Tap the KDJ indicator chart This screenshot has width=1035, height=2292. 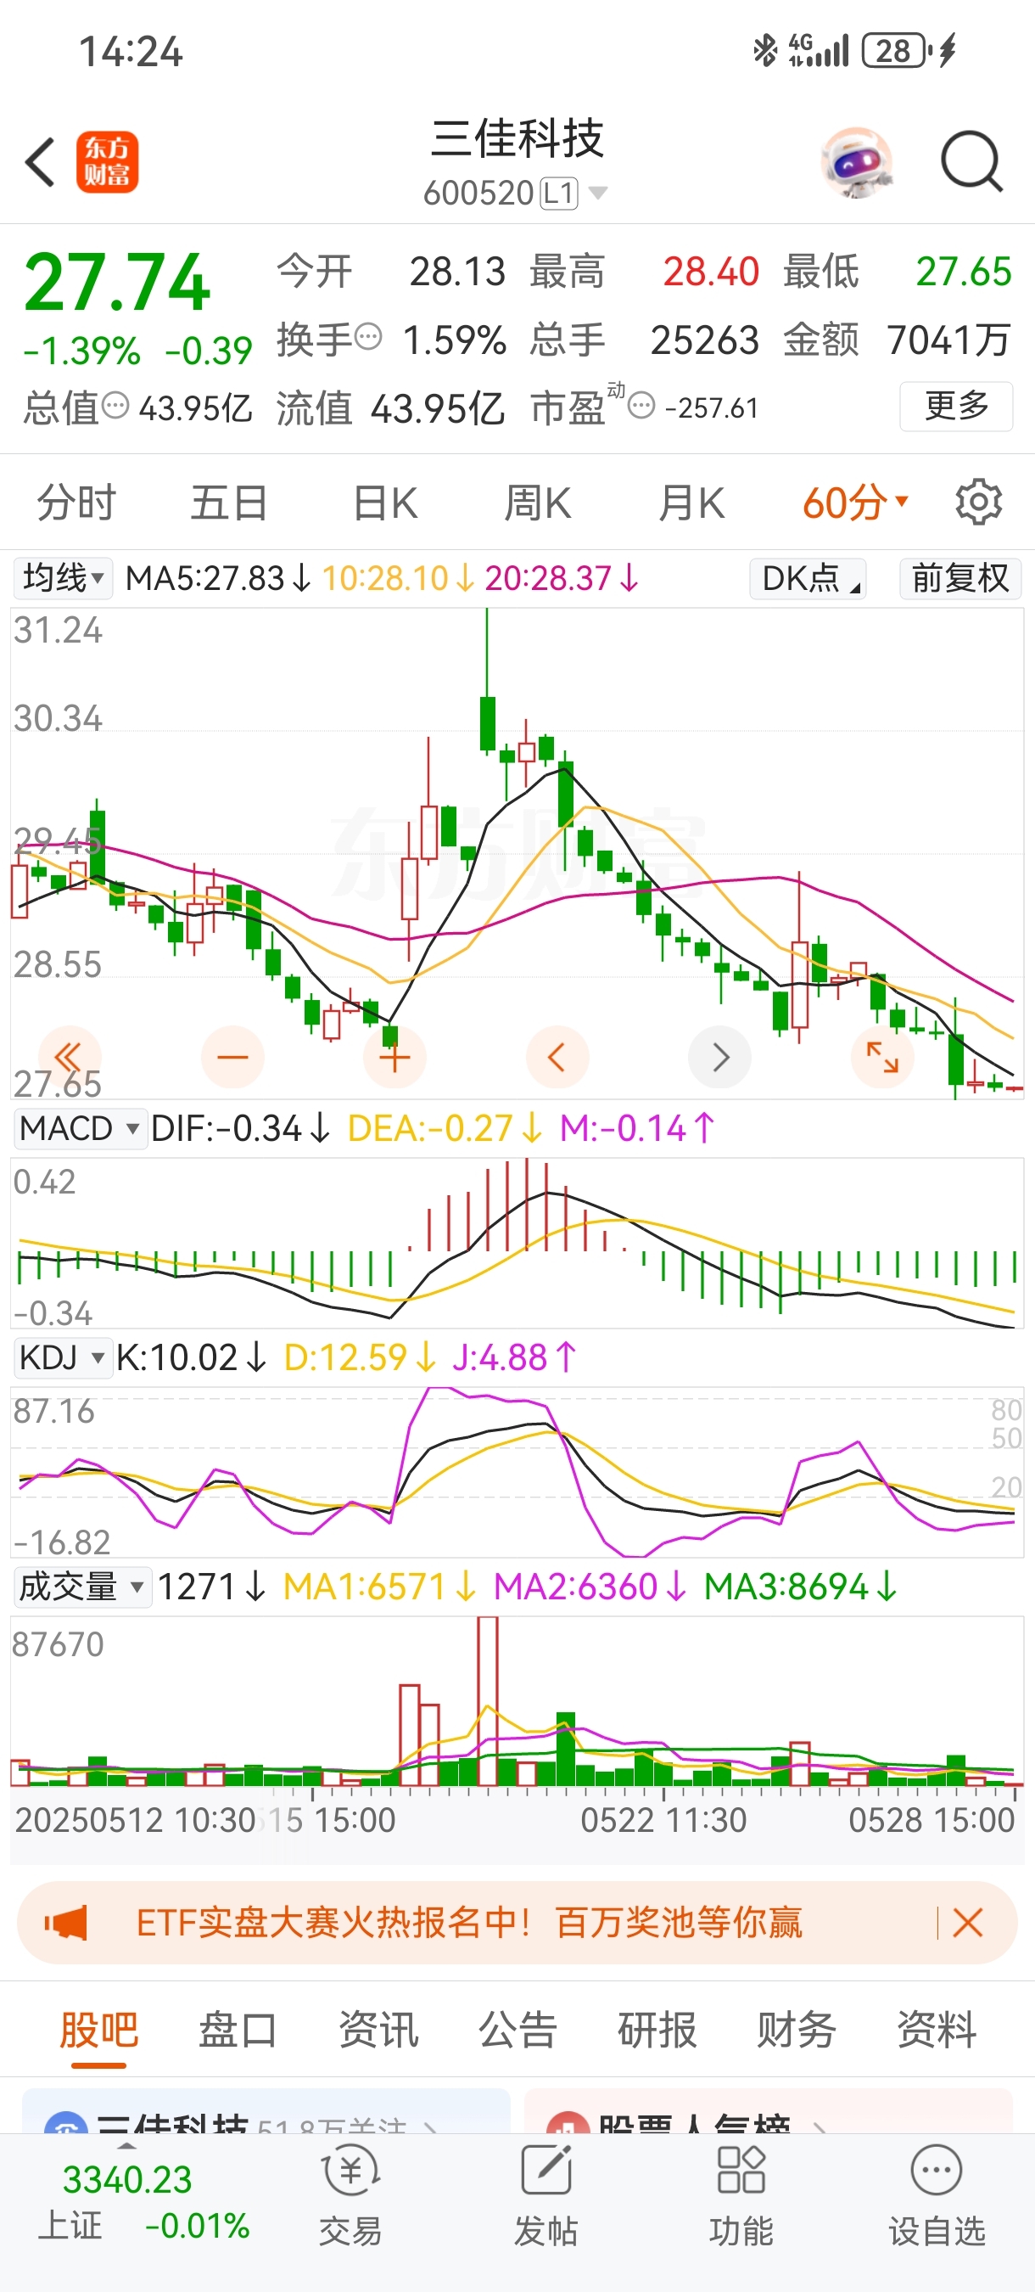point(517,1472)
